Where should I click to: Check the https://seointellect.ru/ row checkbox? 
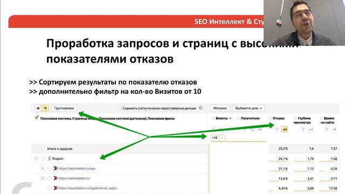coord(49,178)
